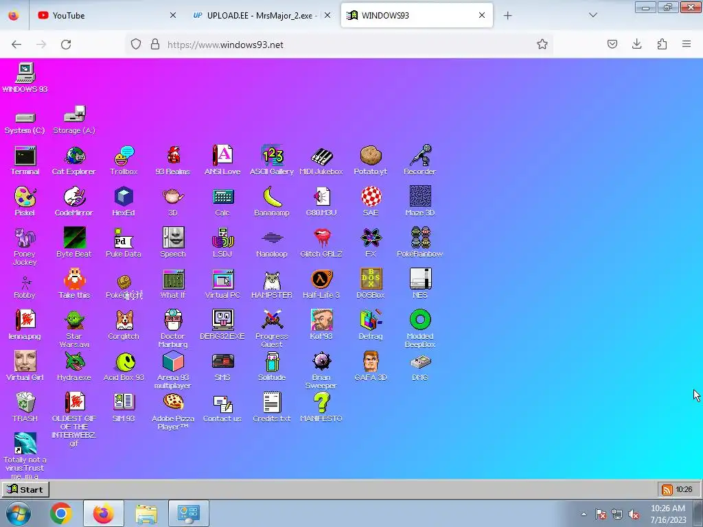
Task: Open CodeMirror desktop icon
Action: (74, 201)
